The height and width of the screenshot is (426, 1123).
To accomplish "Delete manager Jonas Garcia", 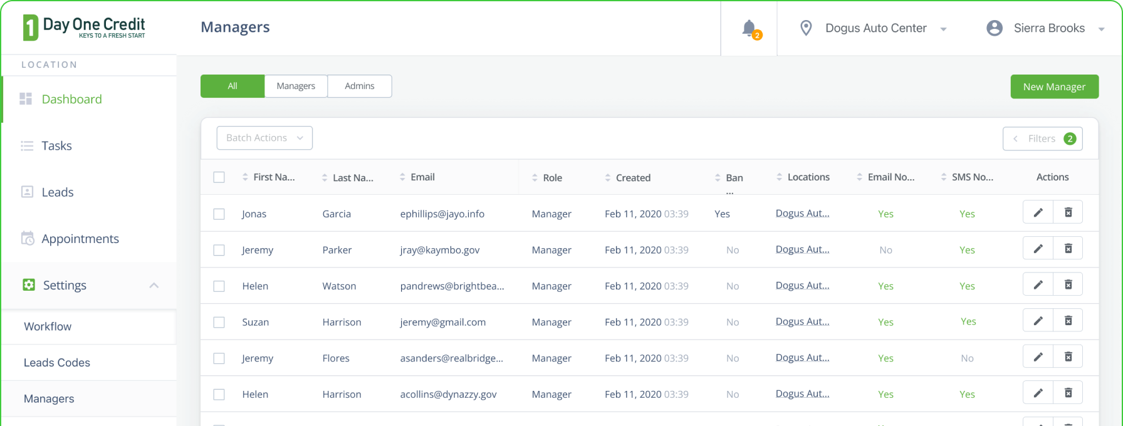I will tap(1068, 212).
